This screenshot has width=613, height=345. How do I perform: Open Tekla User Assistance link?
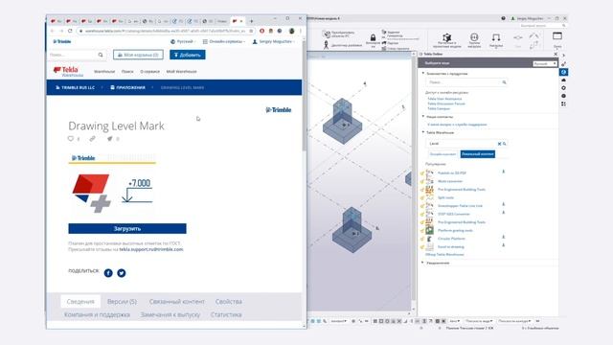(x=444, y=99)
